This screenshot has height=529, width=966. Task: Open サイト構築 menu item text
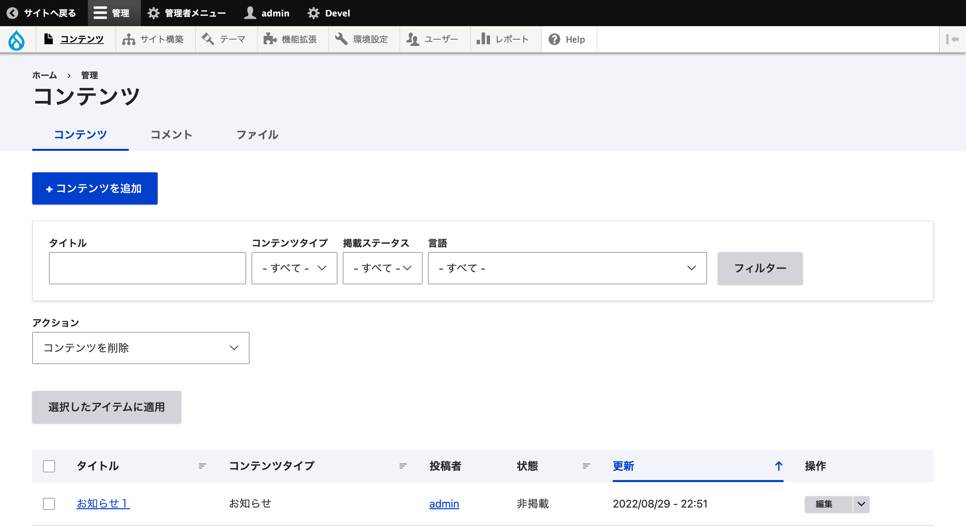[162, 39]
